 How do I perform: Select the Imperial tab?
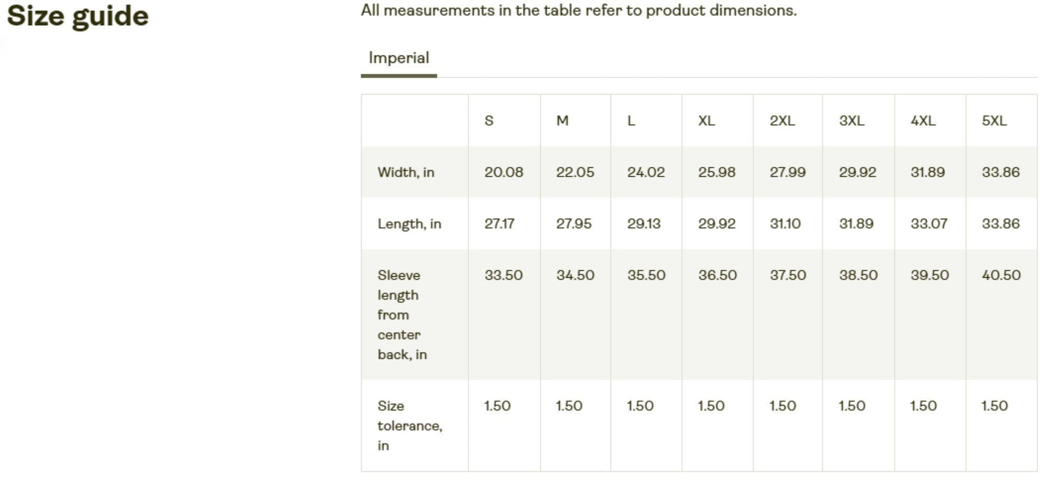click(399, 58)
